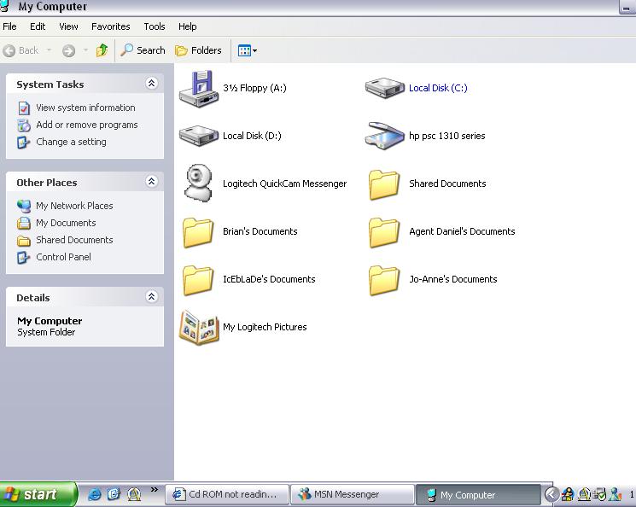This screenshot has height=507, width=636.
Task: Click Add or remove programs link
Action: pyautogui.click(x=87, y=125)
